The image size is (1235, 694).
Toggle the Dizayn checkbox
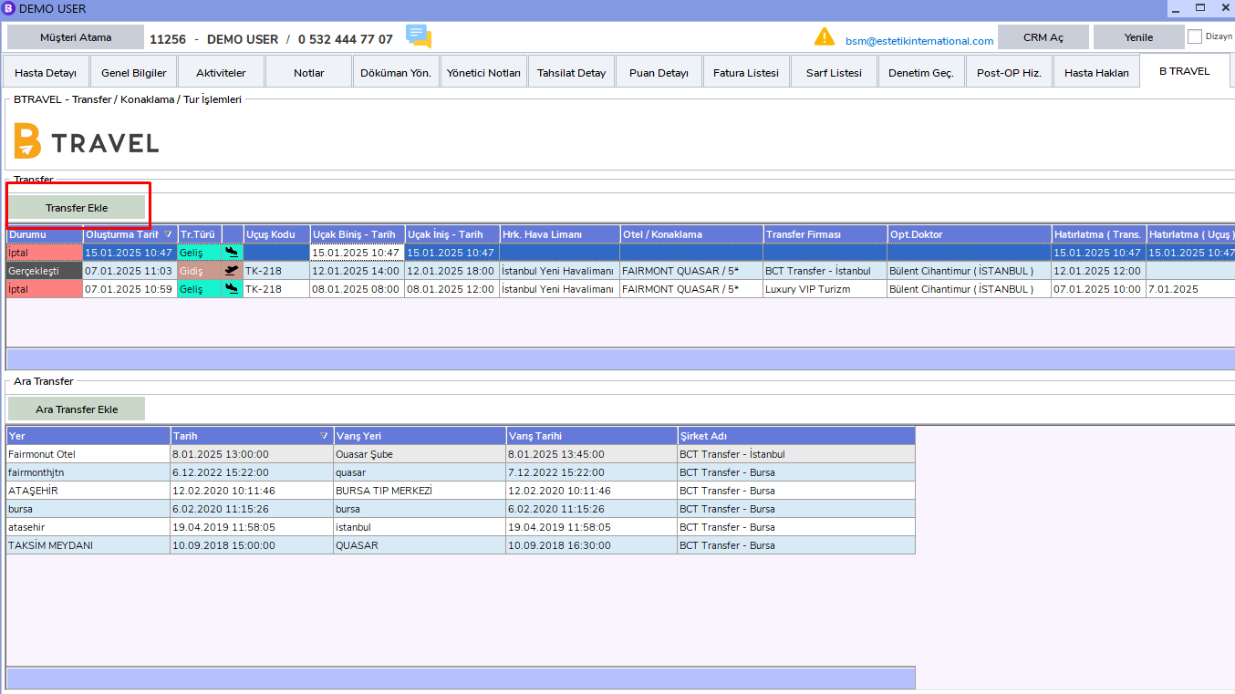[1195, 37]
